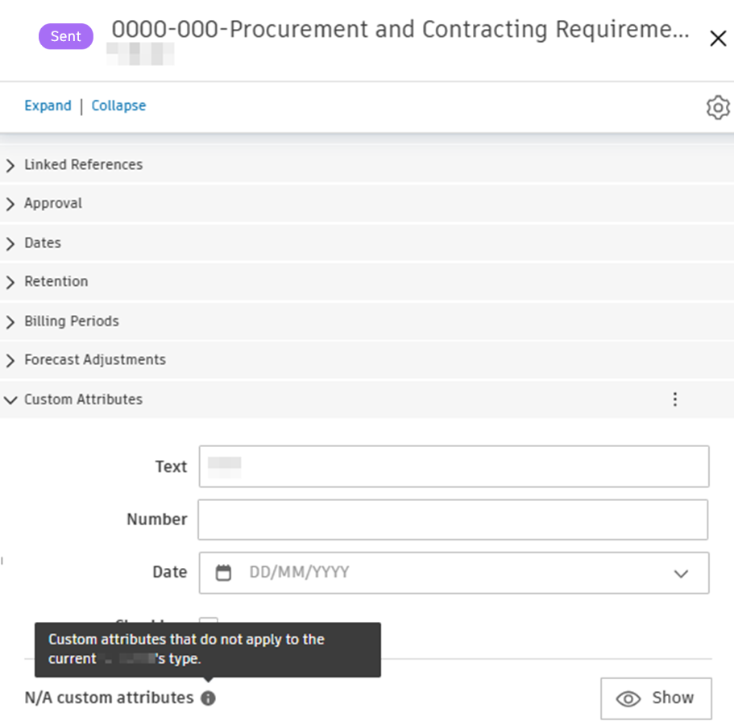
Task: Click the Expand link
Action: coord(48,106)
